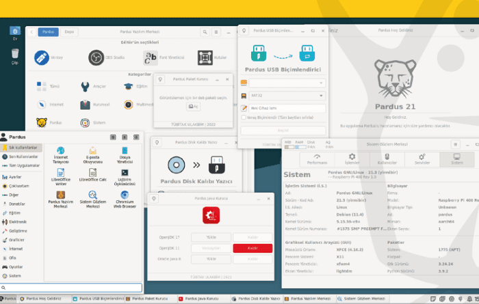This screenshot has width=479, height=304.
Task: Click Aç button in Pardus Paket Kurucu
Action: [x=193, y=107]
